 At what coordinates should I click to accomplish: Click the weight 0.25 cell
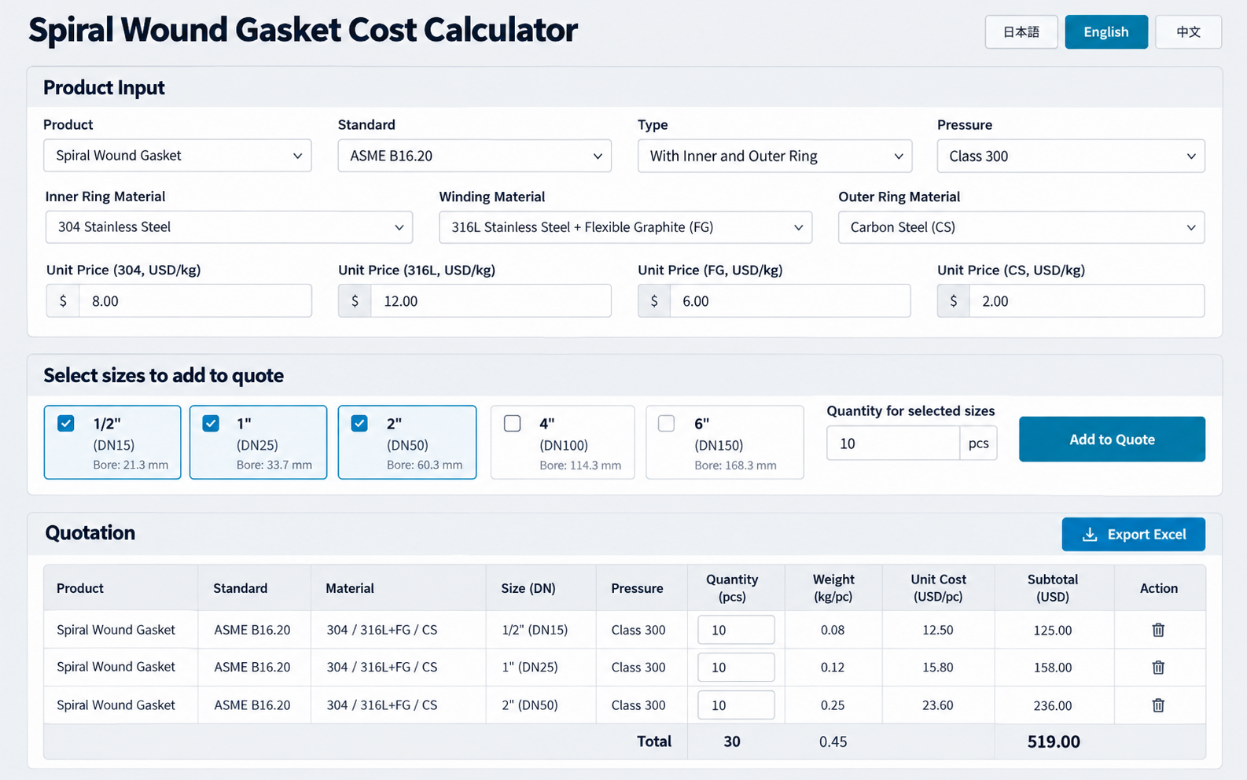tap(833, 705)
